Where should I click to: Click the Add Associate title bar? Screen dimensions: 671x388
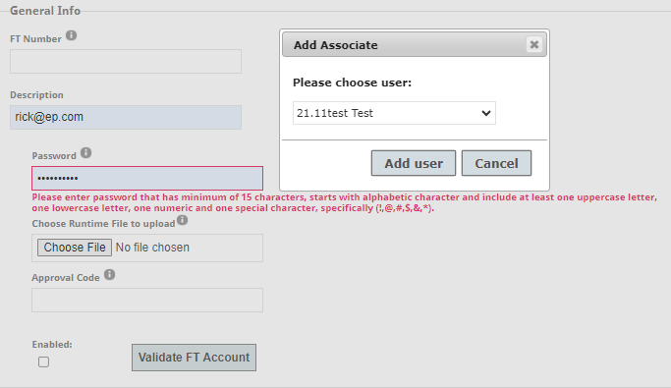415,45
